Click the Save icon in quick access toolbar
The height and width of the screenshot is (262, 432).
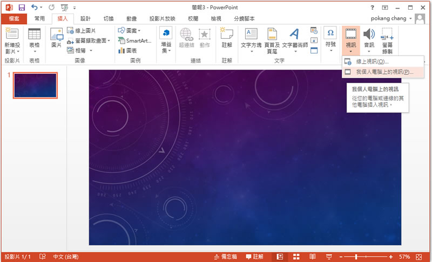point(22,8)
